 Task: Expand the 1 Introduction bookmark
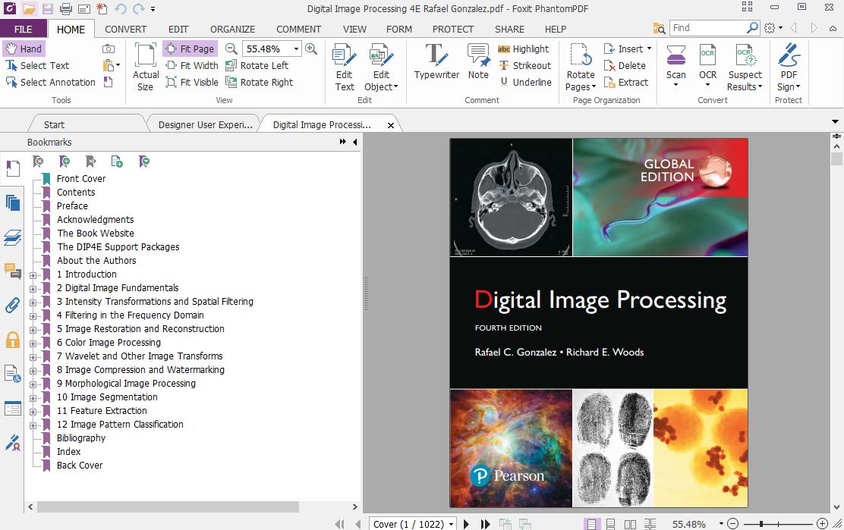click(33, 275)
